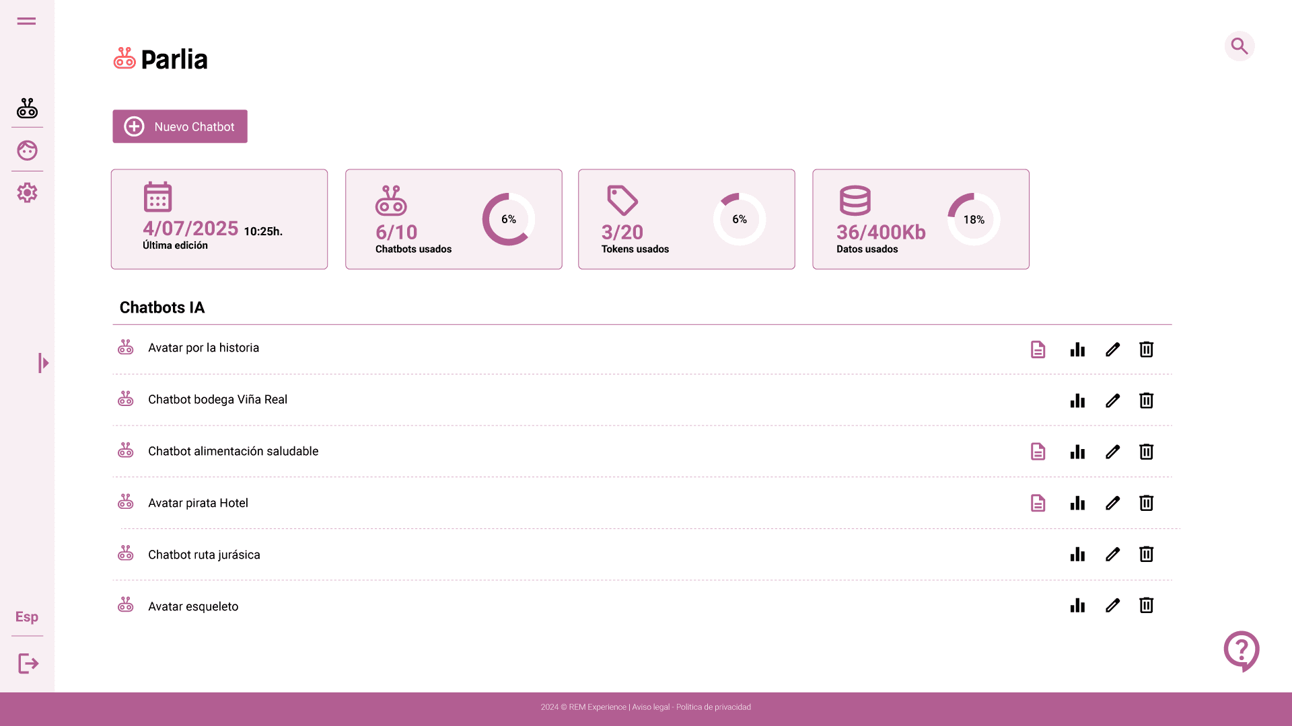Open the help question mark bubble
This screenshot has height=726, width=1292.
click(1242, 651)
